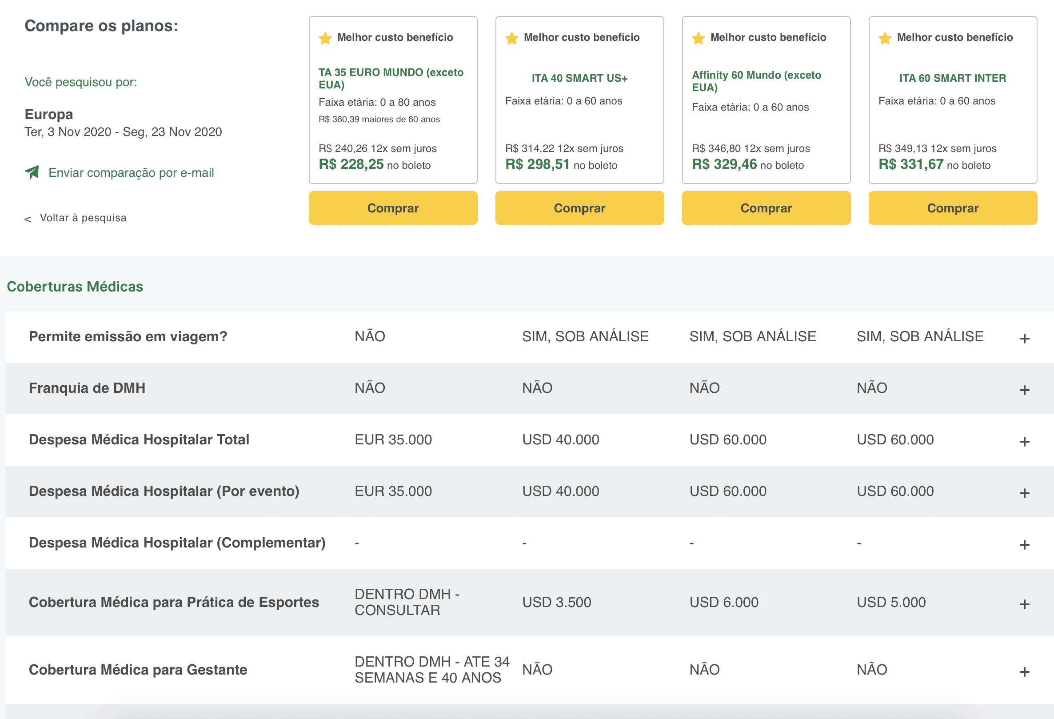Image resolution: width=1054 pixels, height=719 pixels.
Task: Click the USD 40.000 value in Despesa Médica Hospitalar Total row
Action: coord(561,439)
